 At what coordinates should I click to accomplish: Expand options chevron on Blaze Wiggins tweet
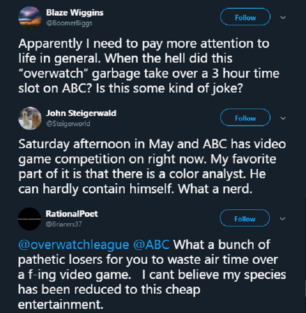click(283, 17)
